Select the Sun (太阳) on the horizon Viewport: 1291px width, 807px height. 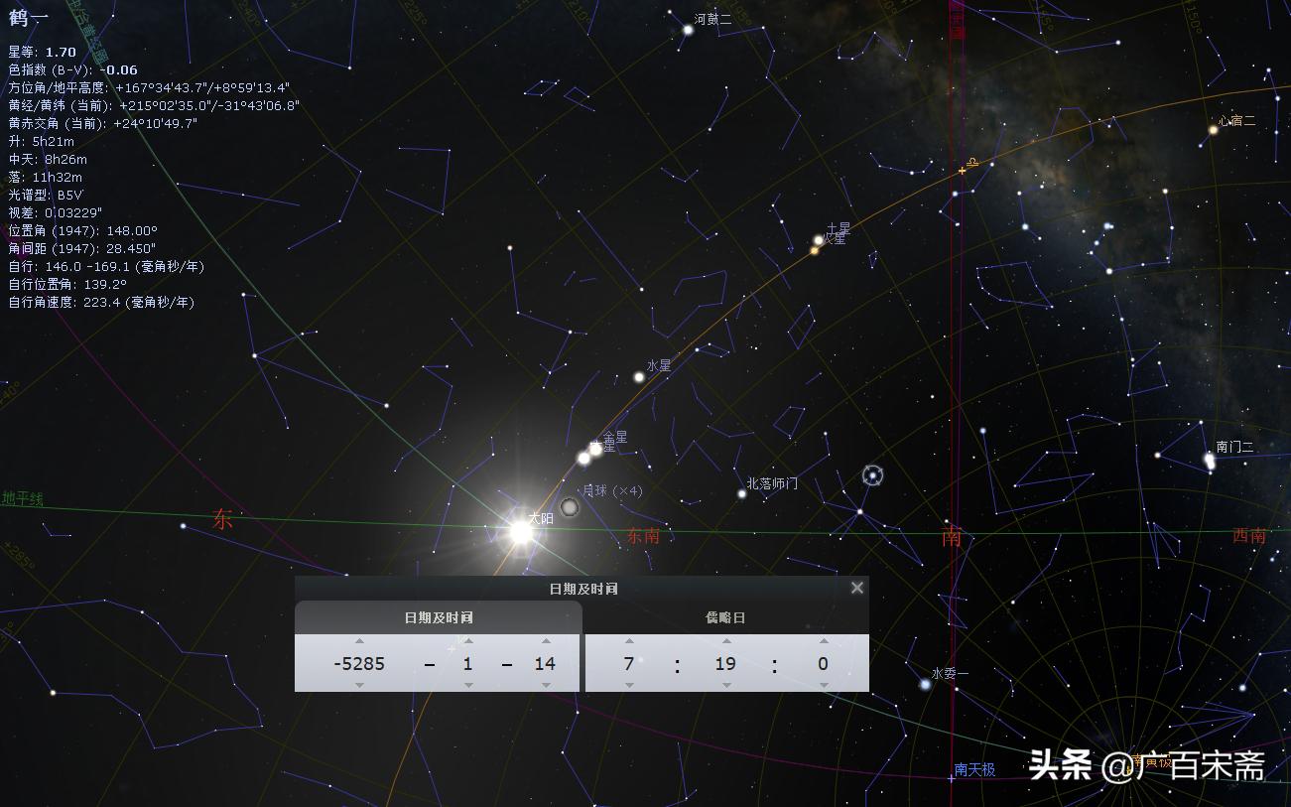click(521, 533)
